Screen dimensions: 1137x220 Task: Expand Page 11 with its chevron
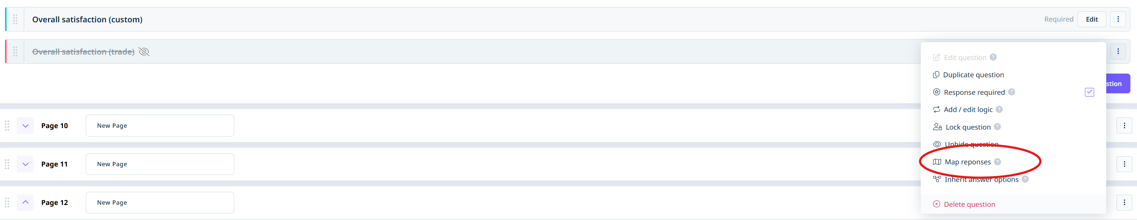pyautogui.click(x=25, y=164)
